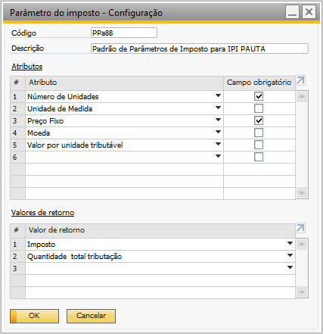
Task: Check mandatory field for Moeda row
Action: [259, 133]
